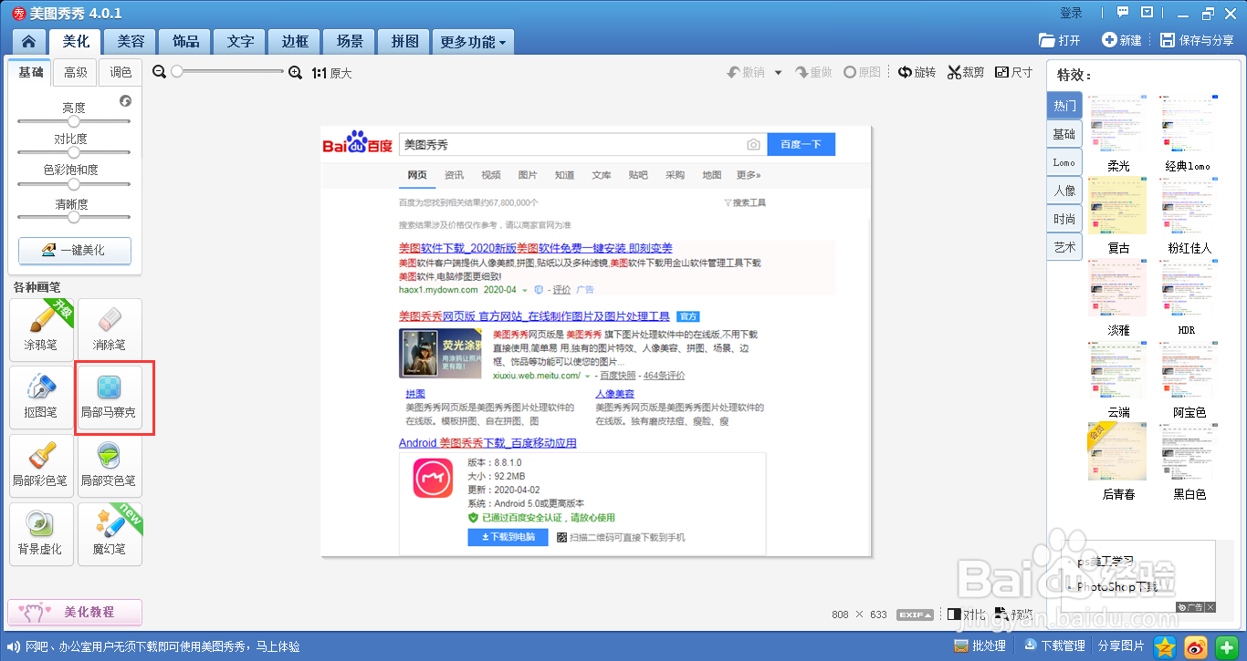Click the 对比度 contrast slider handle

pos(74,152)
